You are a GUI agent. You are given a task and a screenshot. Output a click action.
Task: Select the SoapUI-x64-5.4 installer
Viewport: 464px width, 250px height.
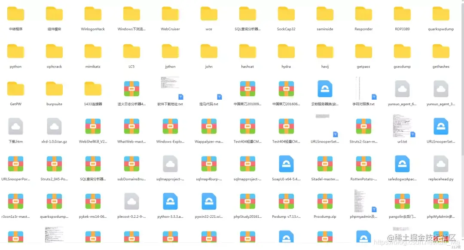pos(286,164)
